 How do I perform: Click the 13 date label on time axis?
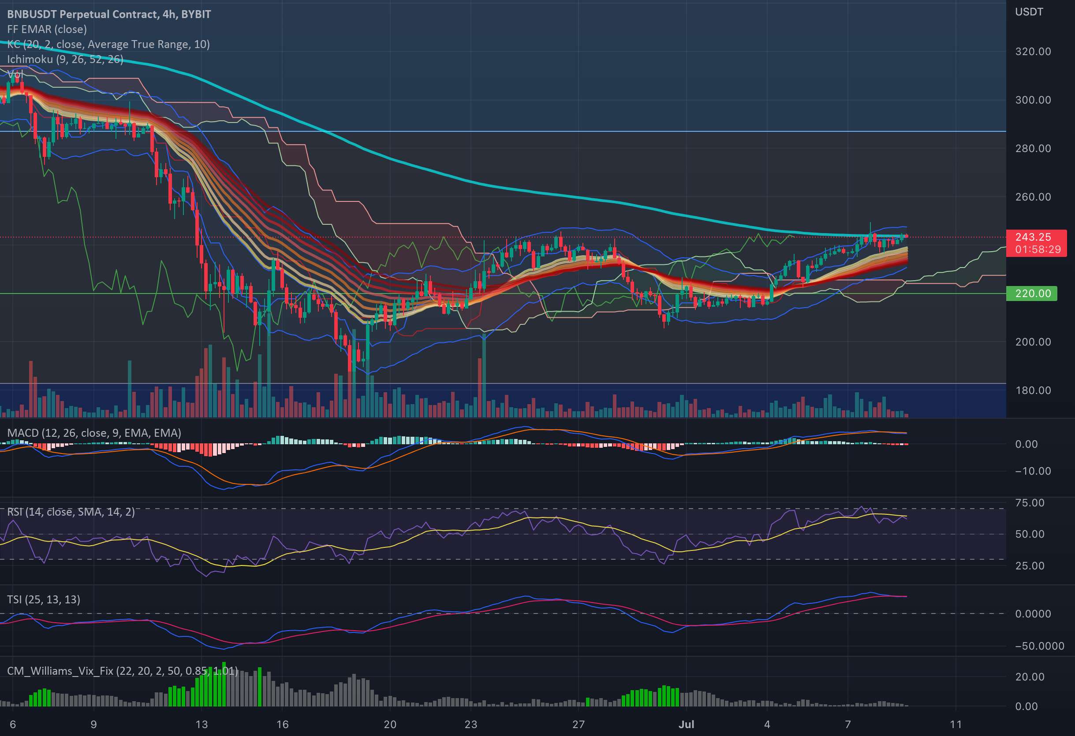[x=202, y=725]
